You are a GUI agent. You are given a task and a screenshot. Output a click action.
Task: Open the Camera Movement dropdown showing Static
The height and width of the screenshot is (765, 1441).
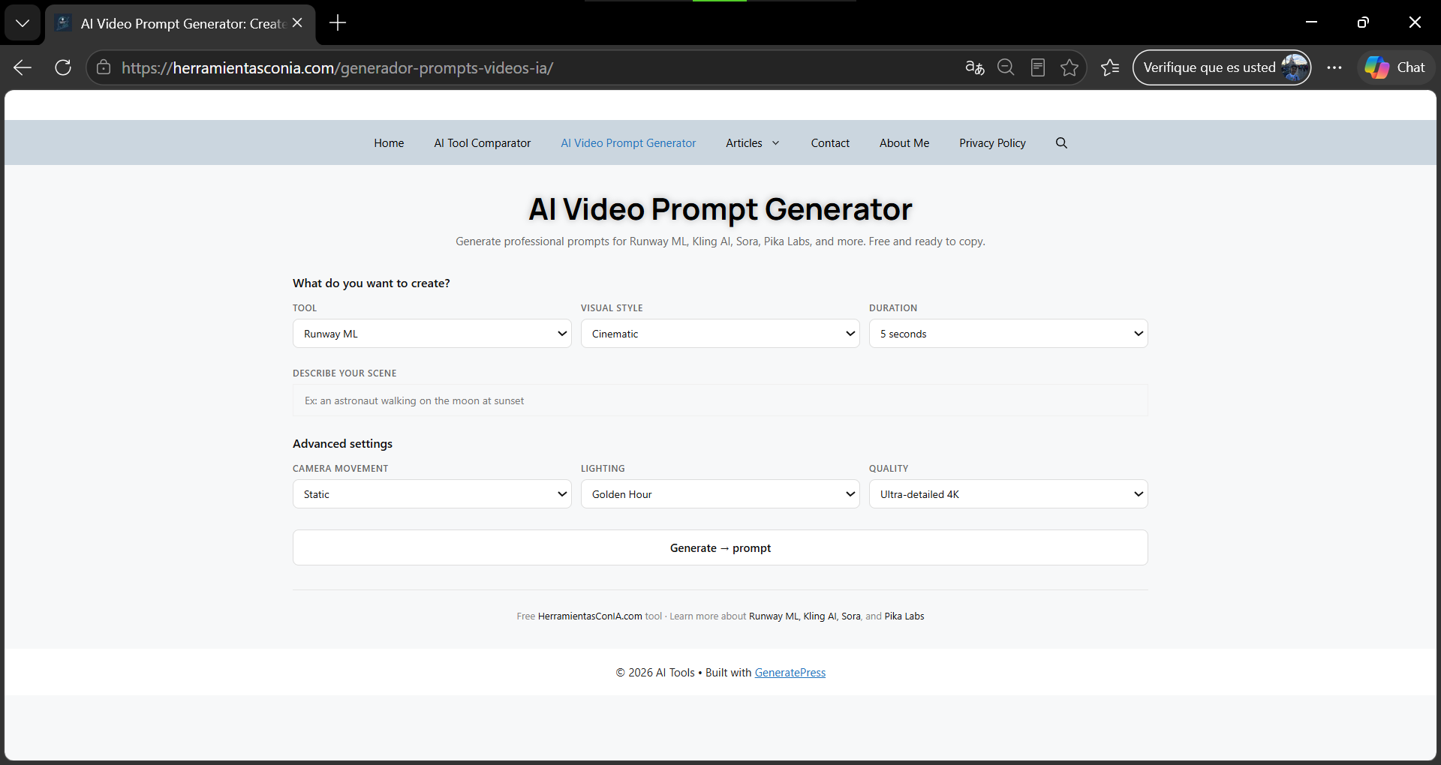tap(432, 494)
